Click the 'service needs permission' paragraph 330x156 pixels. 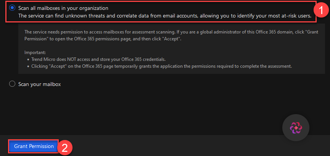click(x=171, y=36)
